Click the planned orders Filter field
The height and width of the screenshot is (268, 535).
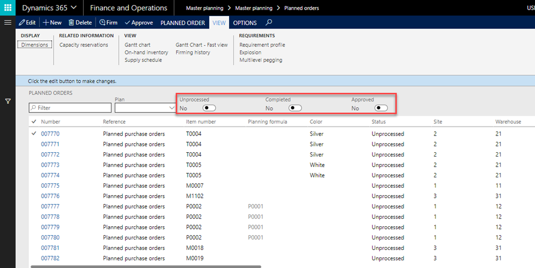point(70,108)
